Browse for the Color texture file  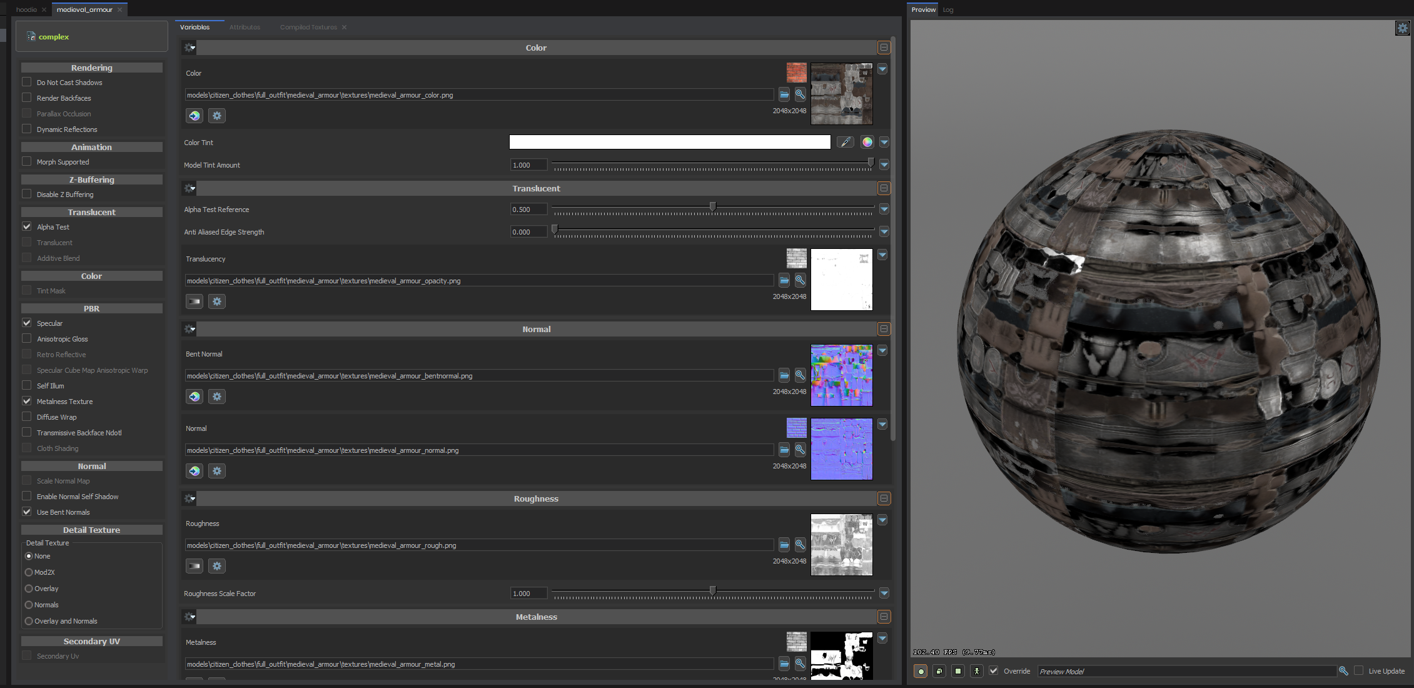tap(784, 95)
